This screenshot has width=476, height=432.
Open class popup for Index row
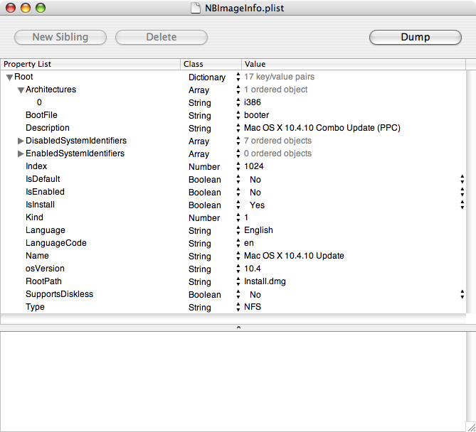click(x=238, y=166)
